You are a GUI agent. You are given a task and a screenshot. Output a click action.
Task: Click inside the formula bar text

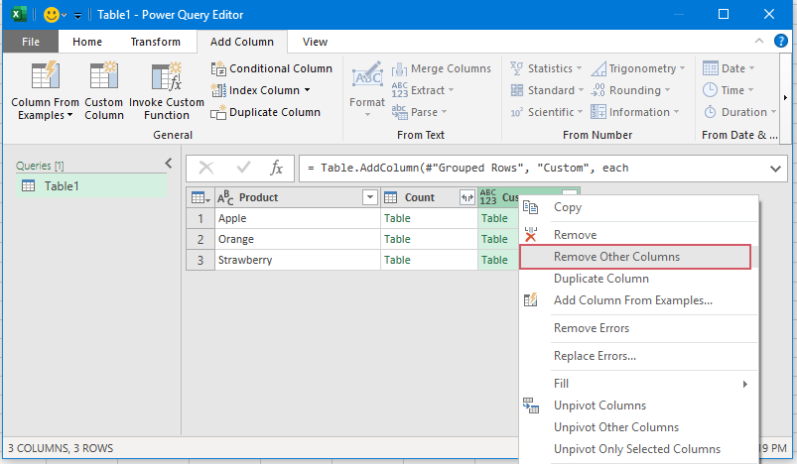click(526, 168)
